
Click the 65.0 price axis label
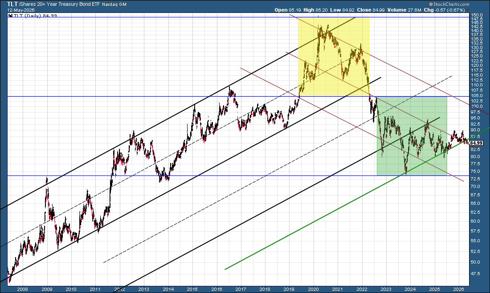pos(476,203)
